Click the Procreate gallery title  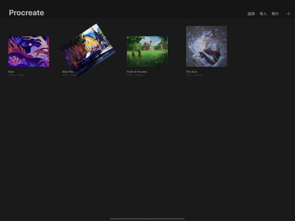27,13
